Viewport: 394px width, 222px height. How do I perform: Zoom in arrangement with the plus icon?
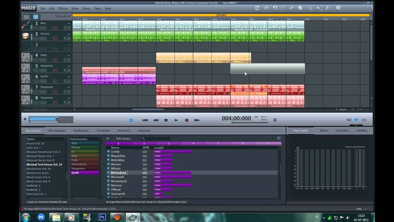368,109
